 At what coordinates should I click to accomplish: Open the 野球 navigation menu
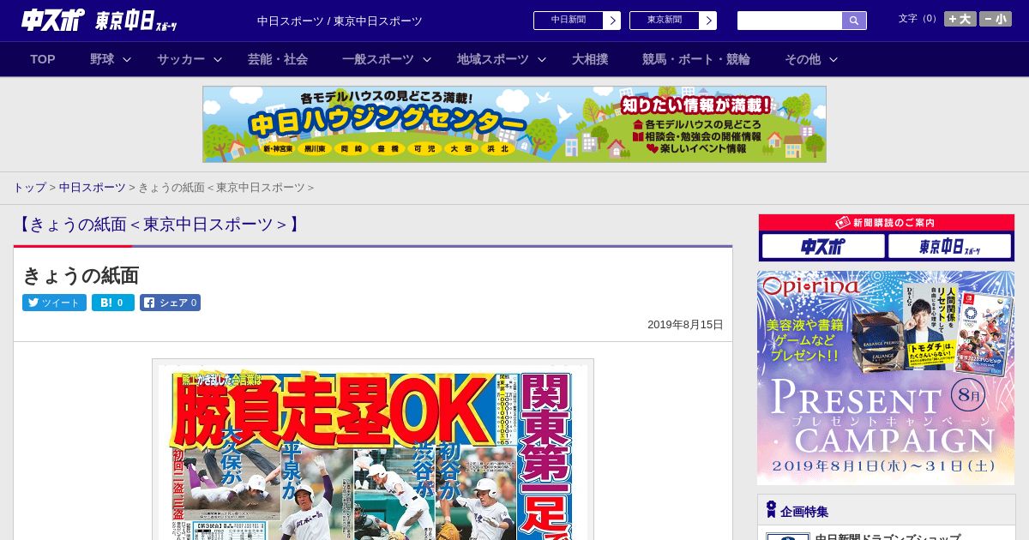coord(102,59)
